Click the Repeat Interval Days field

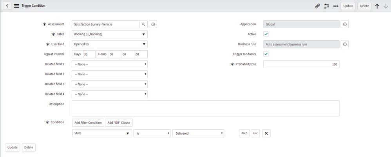pos(89,54)
